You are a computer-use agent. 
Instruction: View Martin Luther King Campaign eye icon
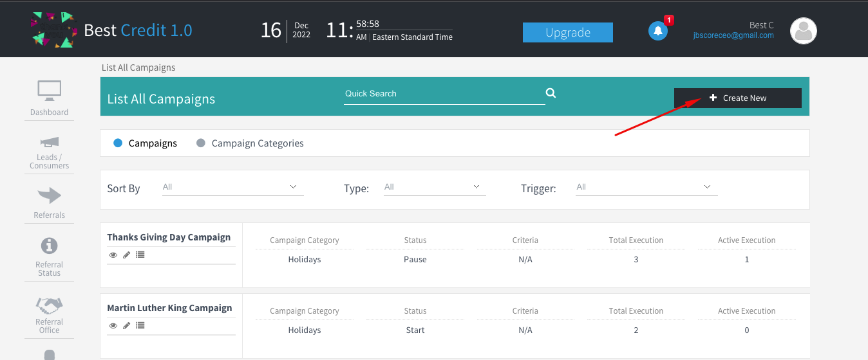pyautogui.click(x=113, y=325)
